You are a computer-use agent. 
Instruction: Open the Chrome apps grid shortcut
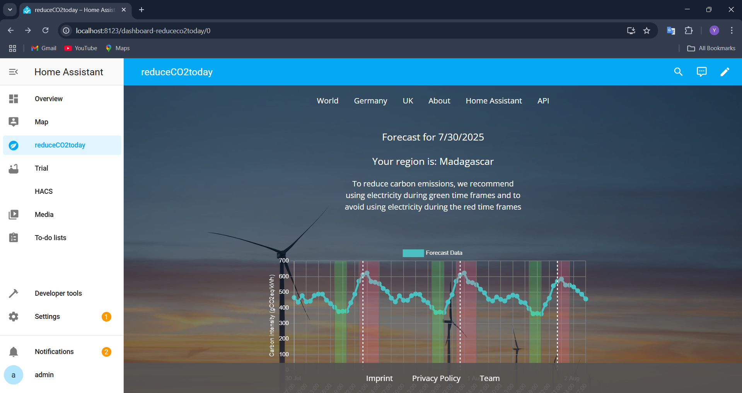tap(12, 48)
